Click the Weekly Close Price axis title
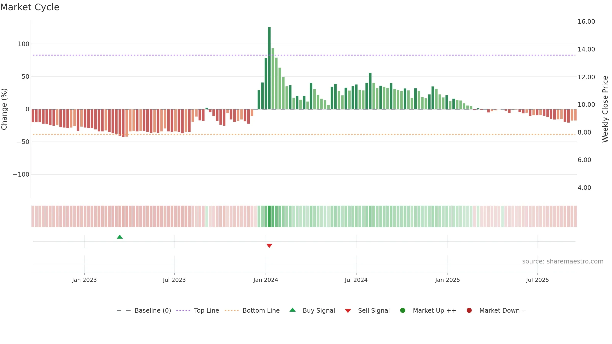 click(605, 109)
